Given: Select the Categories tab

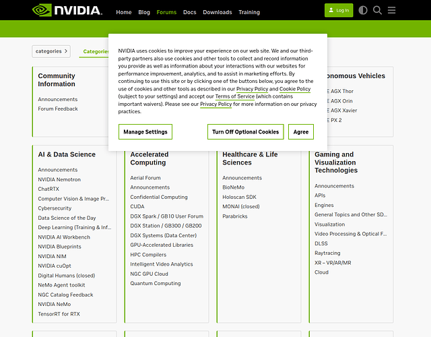Looking at the screenshot, I should [x=96, y=51].
